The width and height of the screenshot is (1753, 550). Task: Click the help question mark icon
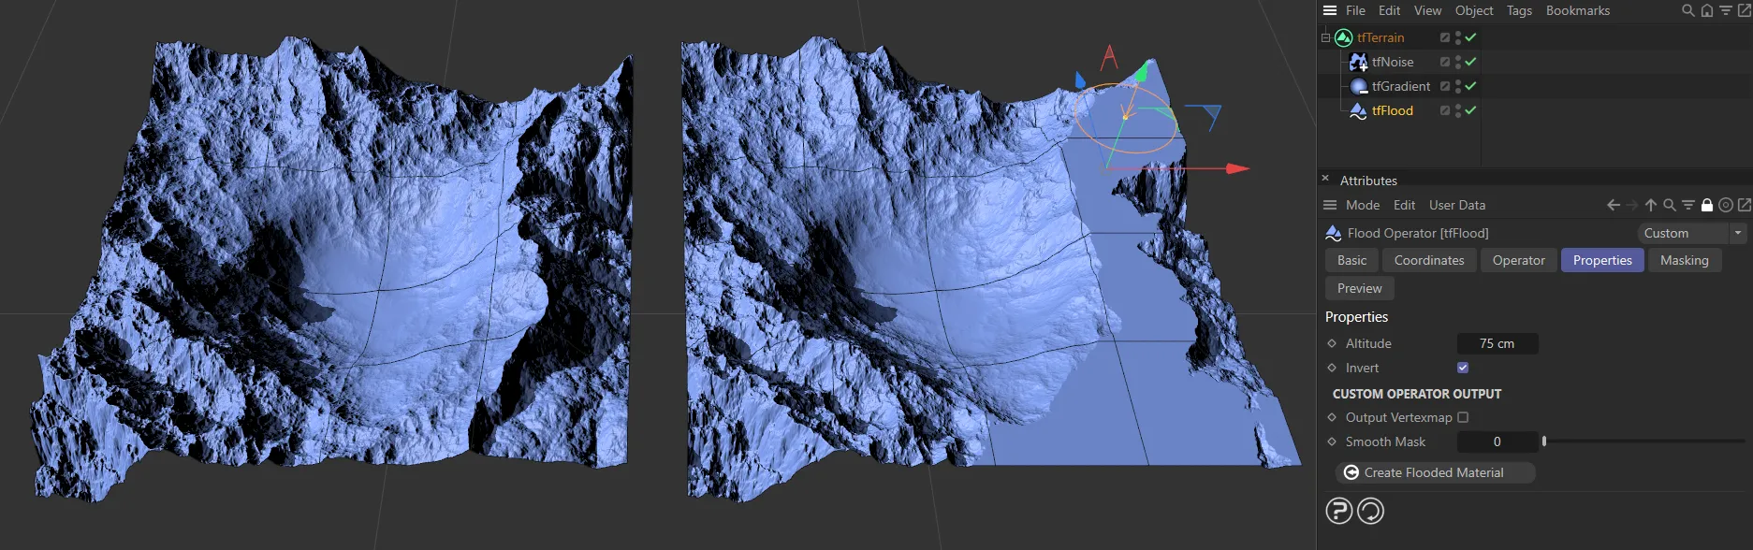click(1339, 511)
